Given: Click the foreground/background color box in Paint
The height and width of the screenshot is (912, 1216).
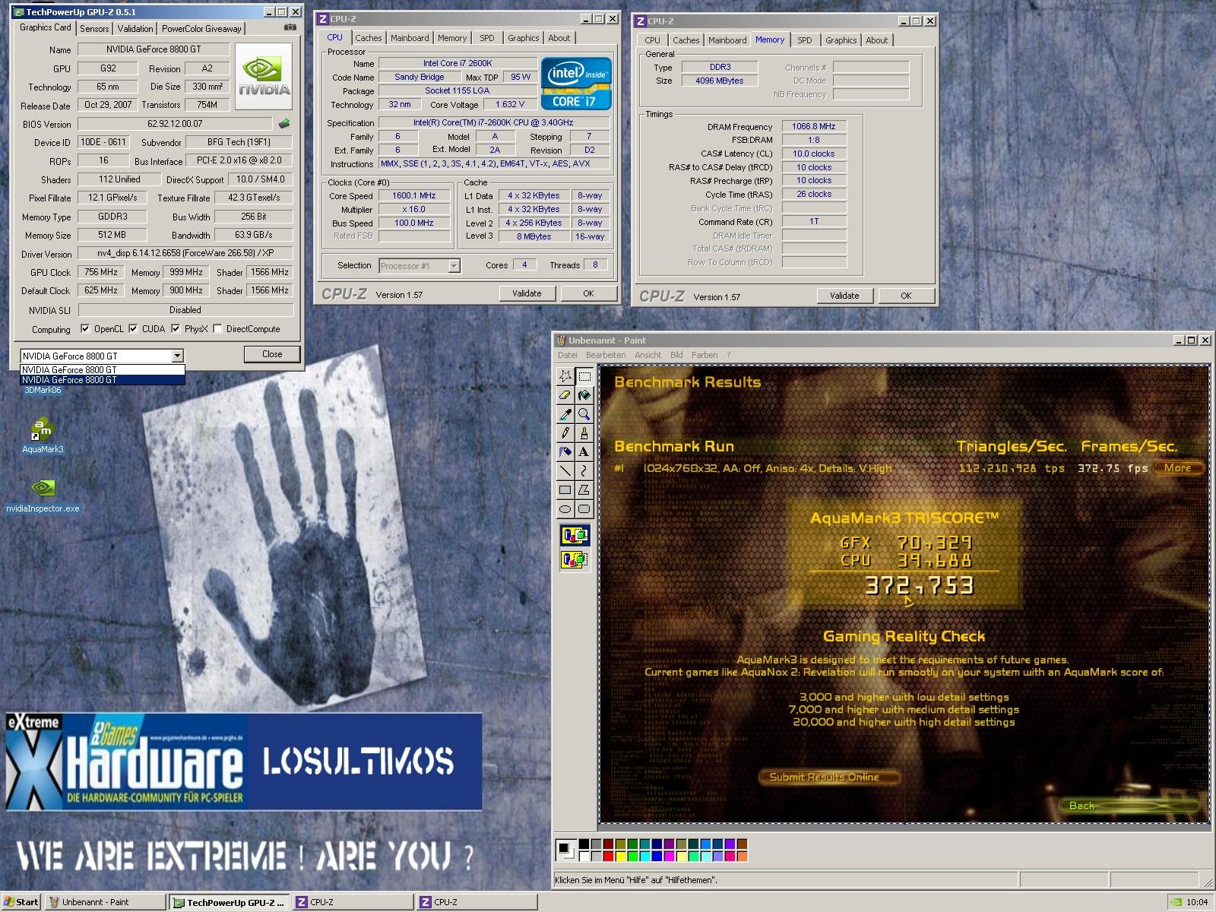Looking at the screenshot, I should click(x=566, y=850).
